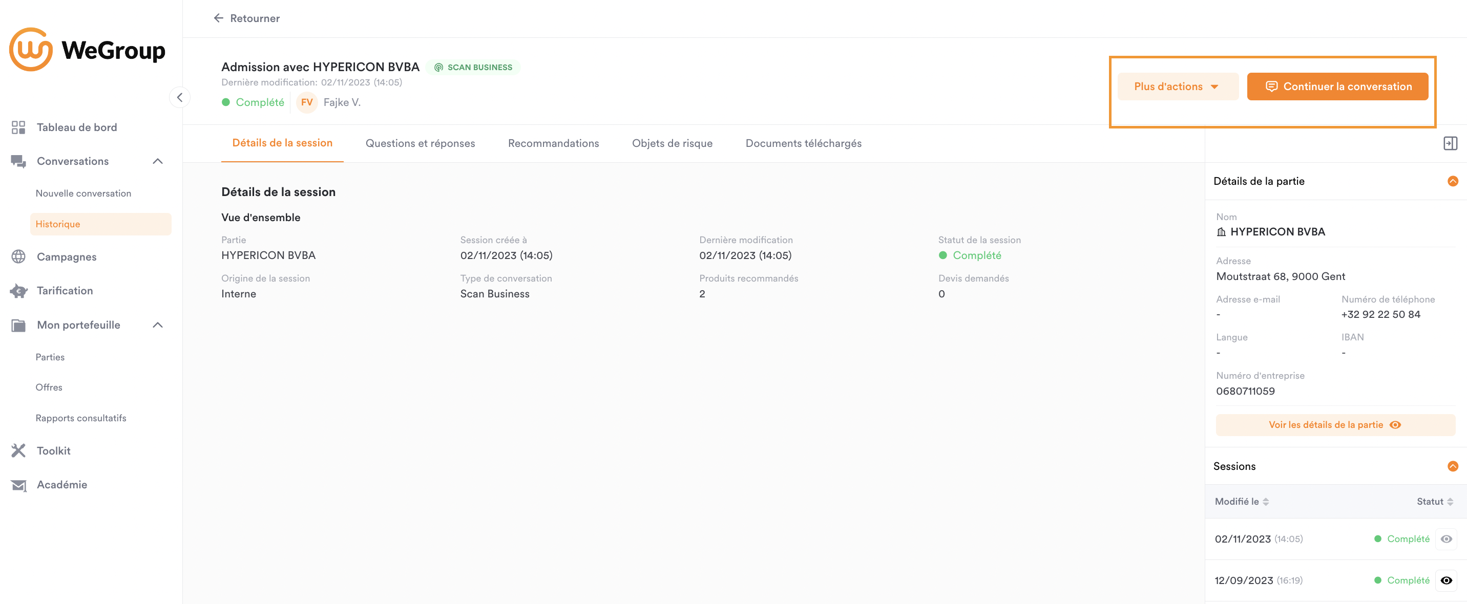The height and width of the screenshot is (604, 1467).
Task: Open the Plus d'actions dropdown
Action: 1178,87
